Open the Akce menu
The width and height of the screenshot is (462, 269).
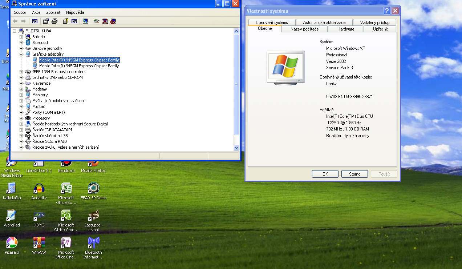coord(36,12)
